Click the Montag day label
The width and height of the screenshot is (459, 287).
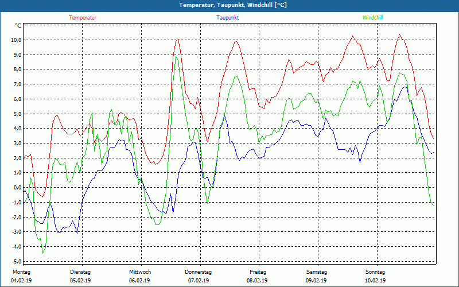[21, 272]
